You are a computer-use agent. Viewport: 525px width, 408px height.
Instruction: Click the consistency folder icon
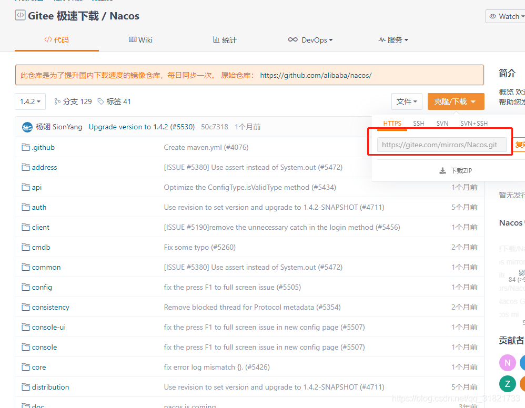pos(26,307)
